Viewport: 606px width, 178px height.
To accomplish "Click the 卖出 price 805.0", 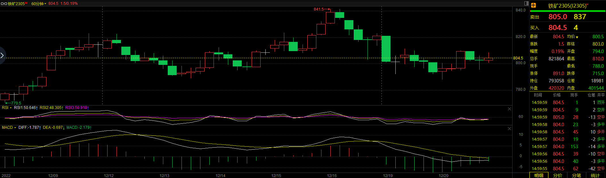I will point(558,17).
